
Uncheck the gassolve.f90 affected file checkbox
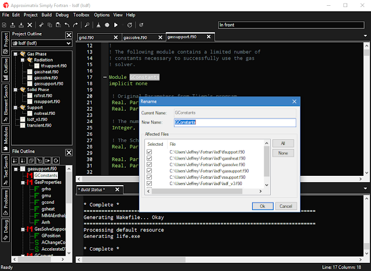coord(150,164)
